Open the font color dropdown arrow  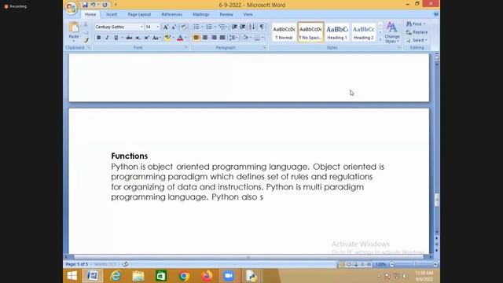pyautogui.click(x=185, y=38)
